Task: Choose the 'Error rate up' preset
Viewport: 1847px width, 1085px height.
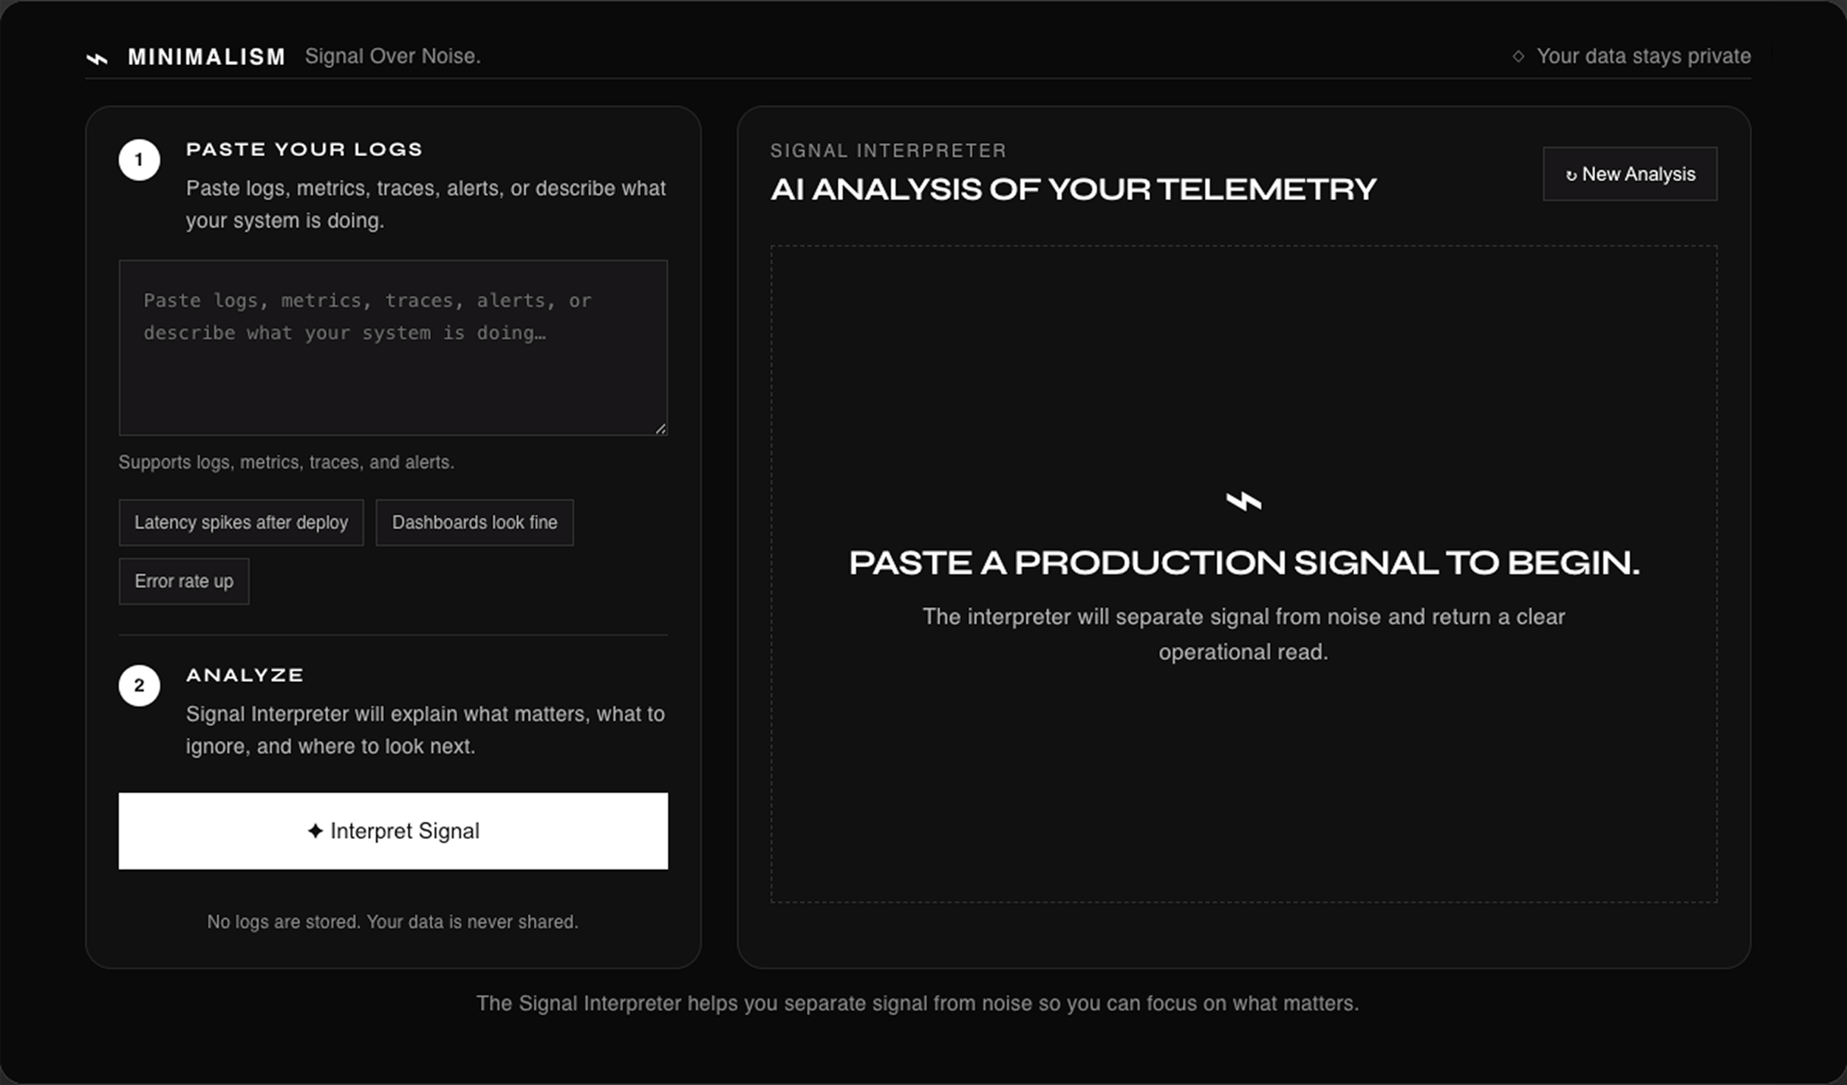Action: (x=184, y=582)
